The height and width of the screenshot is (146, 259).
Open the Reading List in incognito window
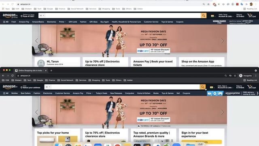[250, 80]
